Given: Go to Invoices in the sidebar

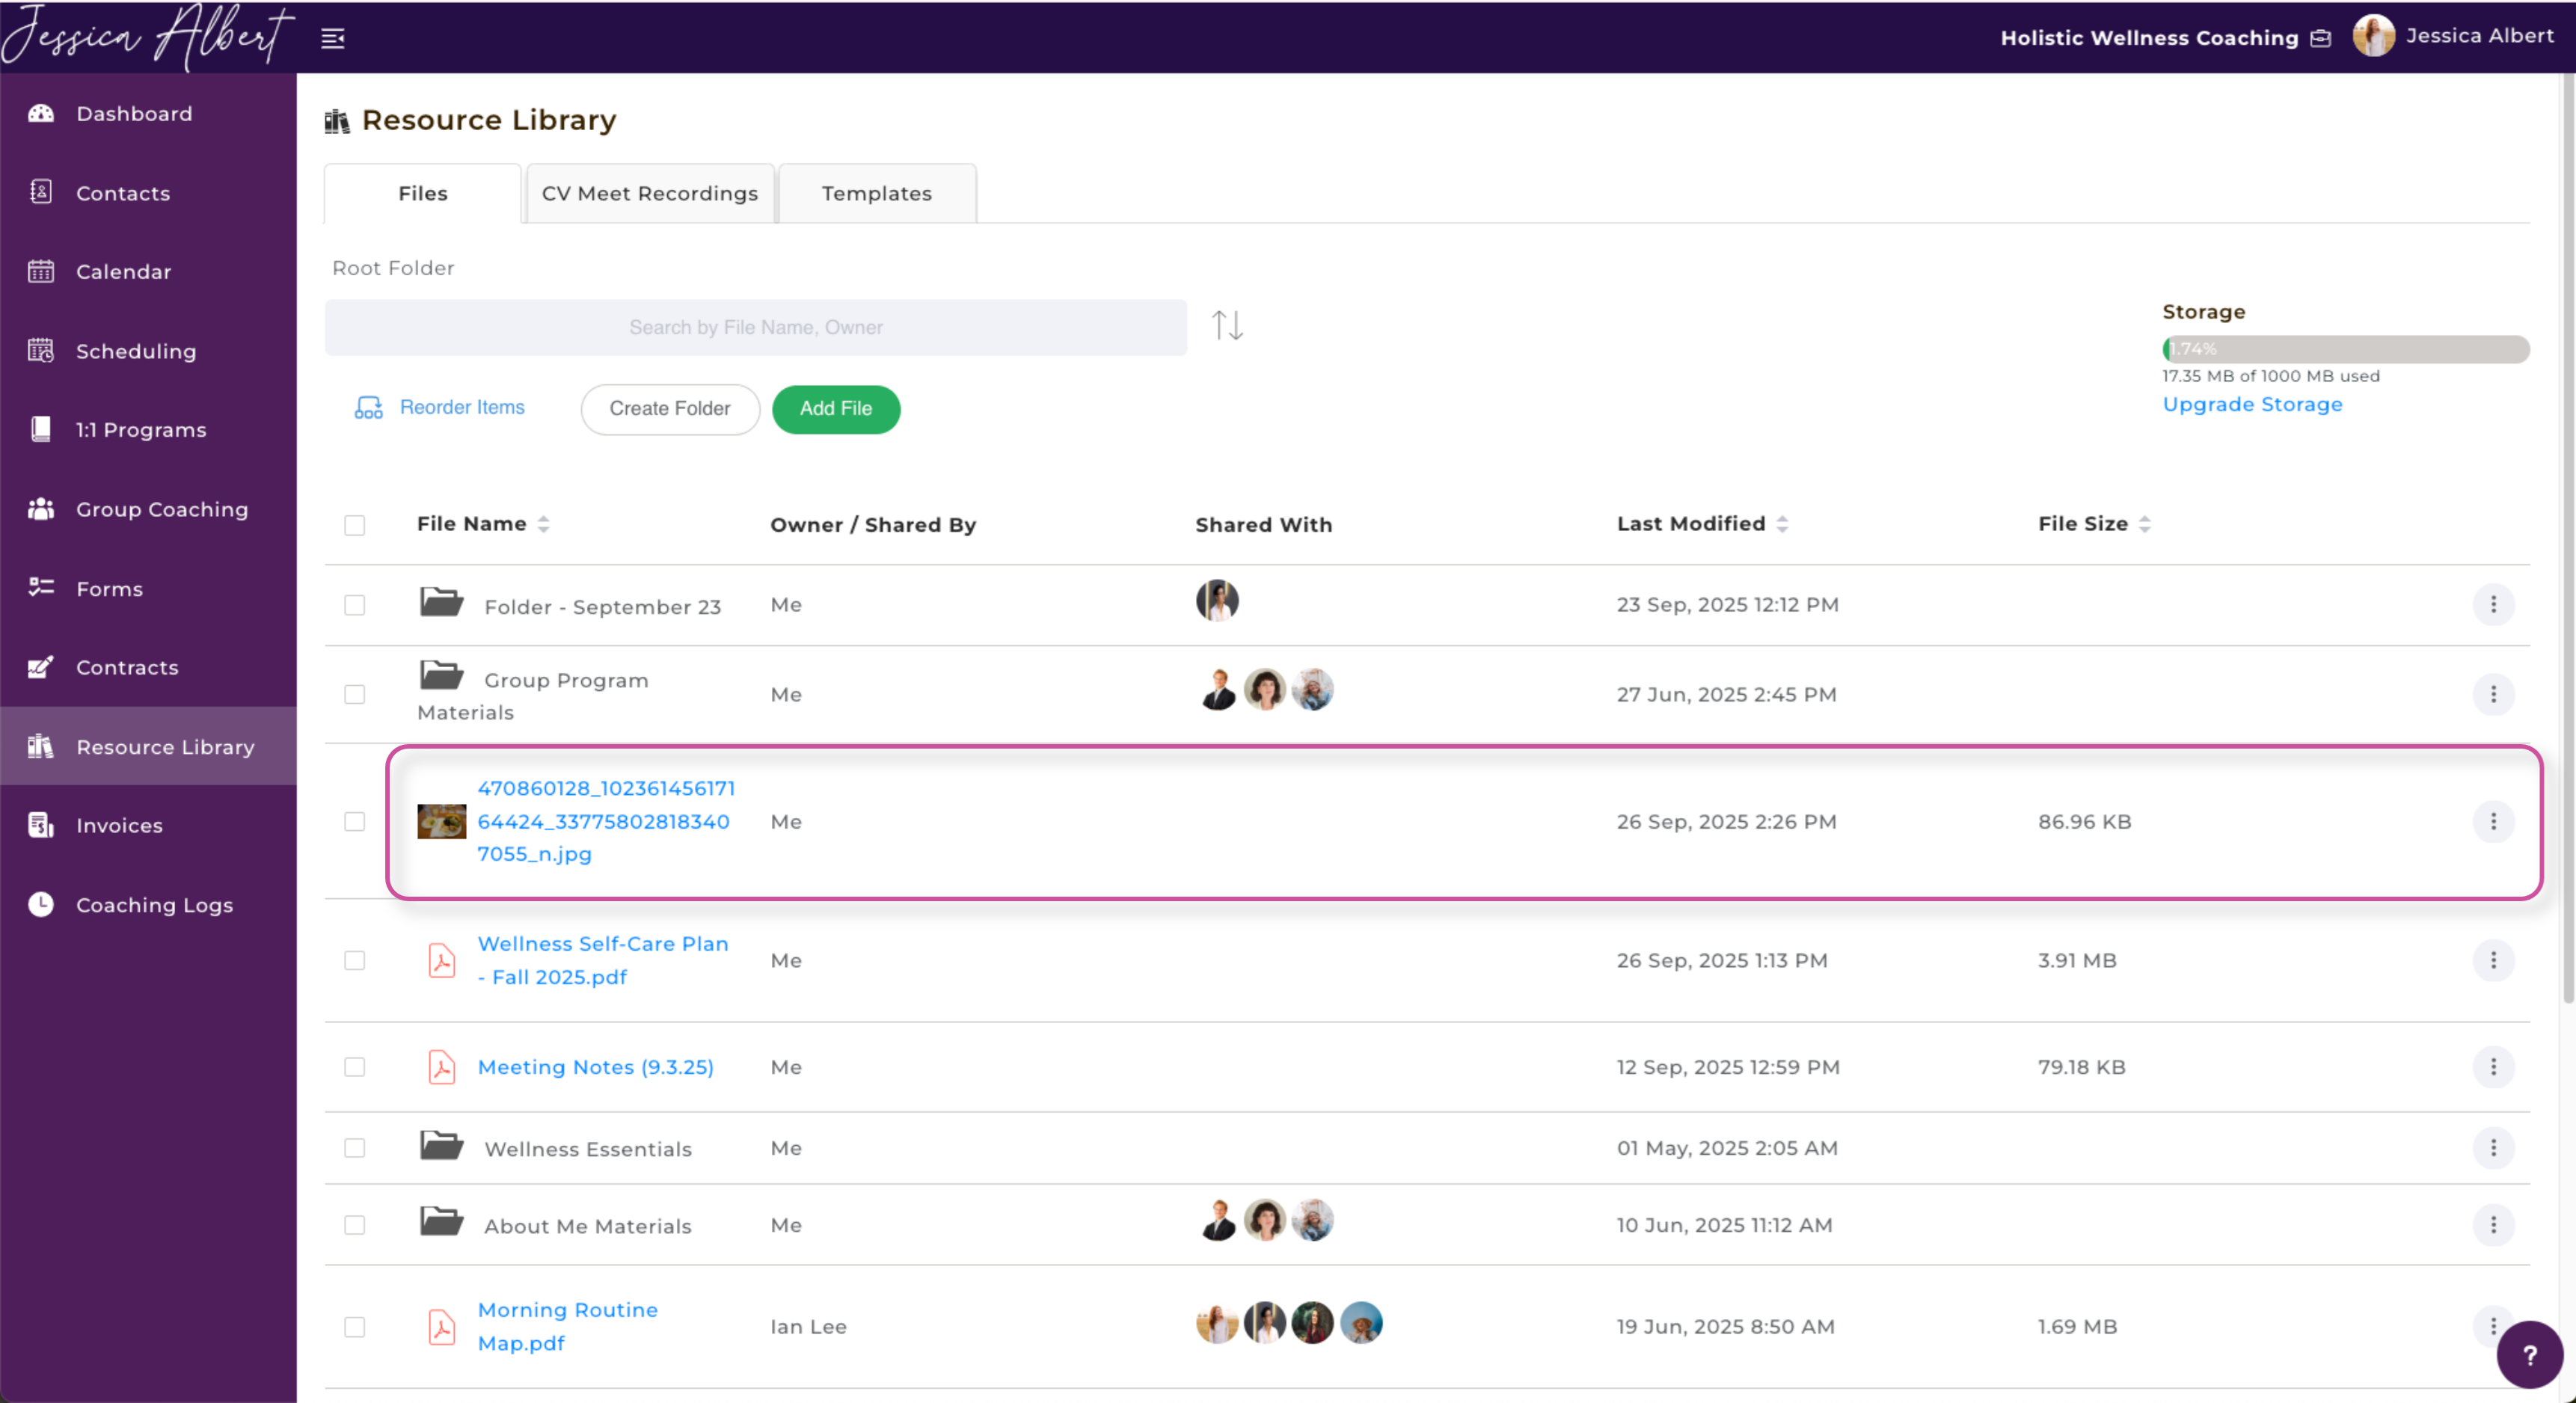Looking at the screenshot, I should click(118, 825).
